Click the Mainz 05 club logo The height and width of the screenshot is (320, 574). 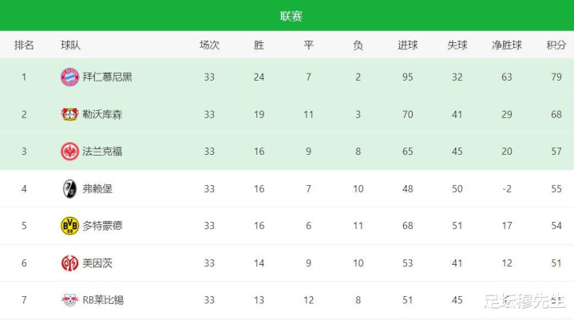(x=69, y=263)
